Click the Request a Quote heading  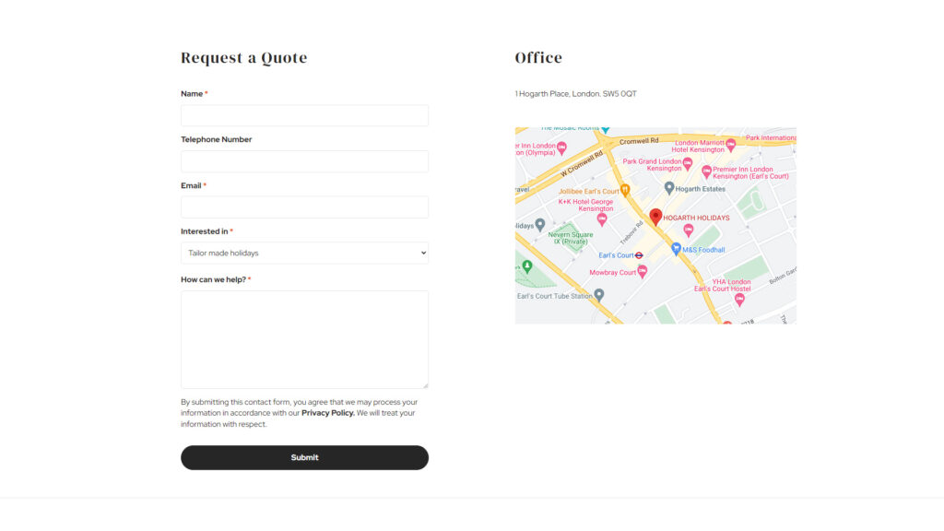243,58
